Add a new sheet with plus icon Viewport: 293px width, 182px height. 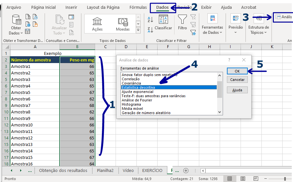[x=186, y=170]
